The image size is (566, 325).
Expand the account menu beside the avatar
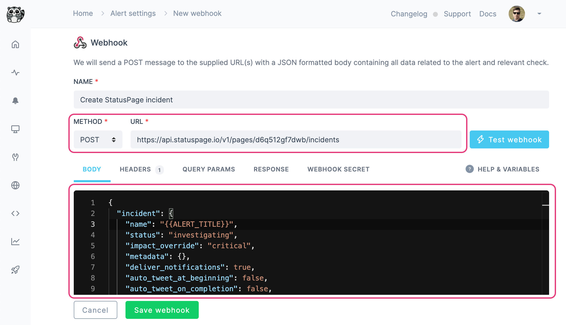pyautogui.click(x=539, y=14)
